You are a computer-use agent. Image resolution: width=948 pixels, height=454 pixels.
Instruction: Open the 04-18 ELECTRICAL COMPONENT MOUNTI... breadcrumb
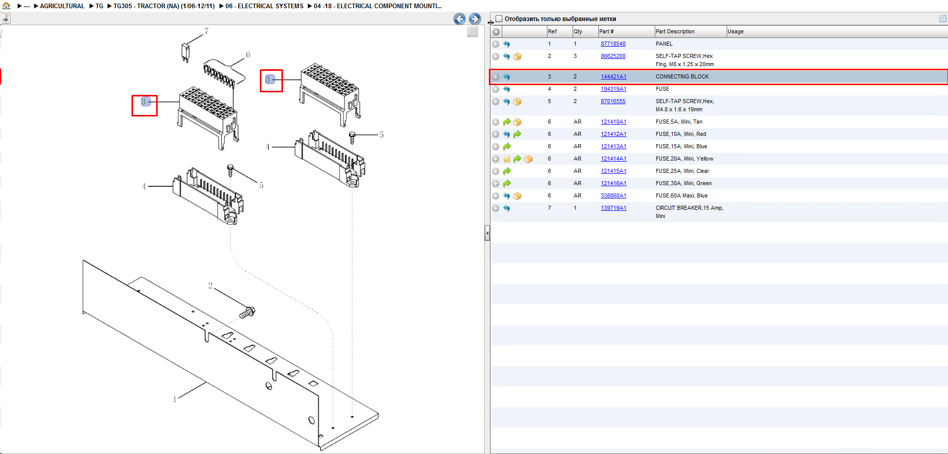[x=377, y=6]
